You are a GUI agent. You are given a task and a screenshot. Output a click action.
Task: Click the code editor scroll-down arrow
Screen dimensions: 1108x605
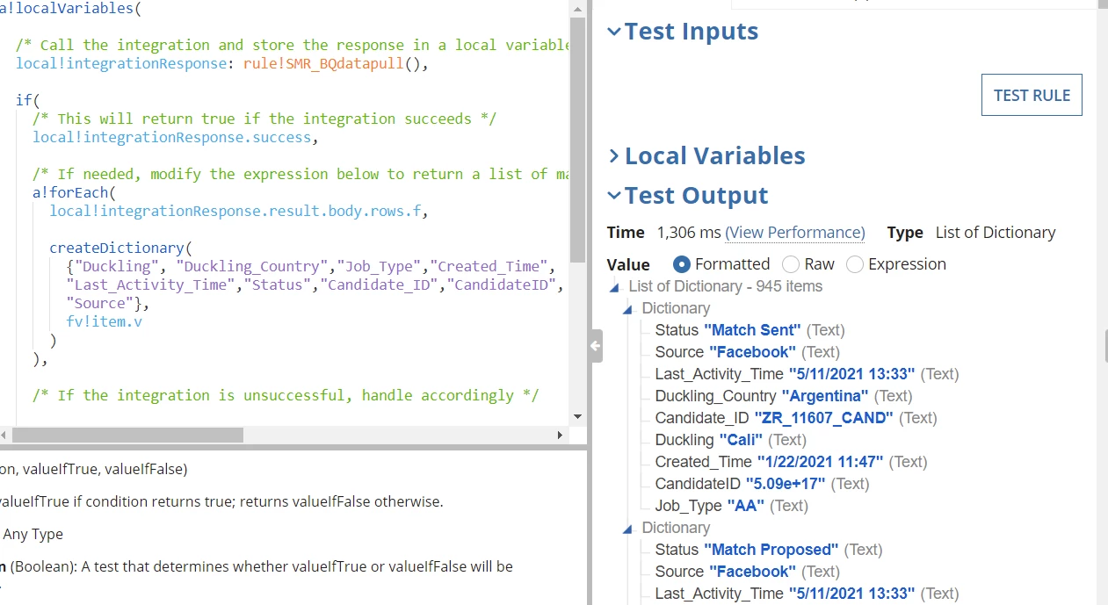point(577,416)
